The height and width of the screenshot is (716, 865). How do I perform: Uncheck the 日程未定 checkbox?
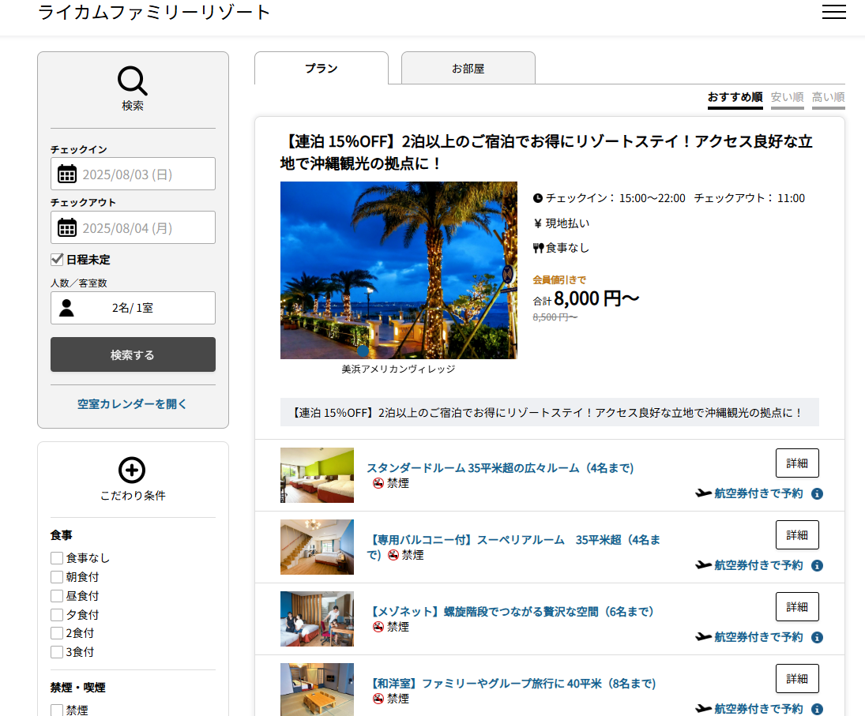57,260
